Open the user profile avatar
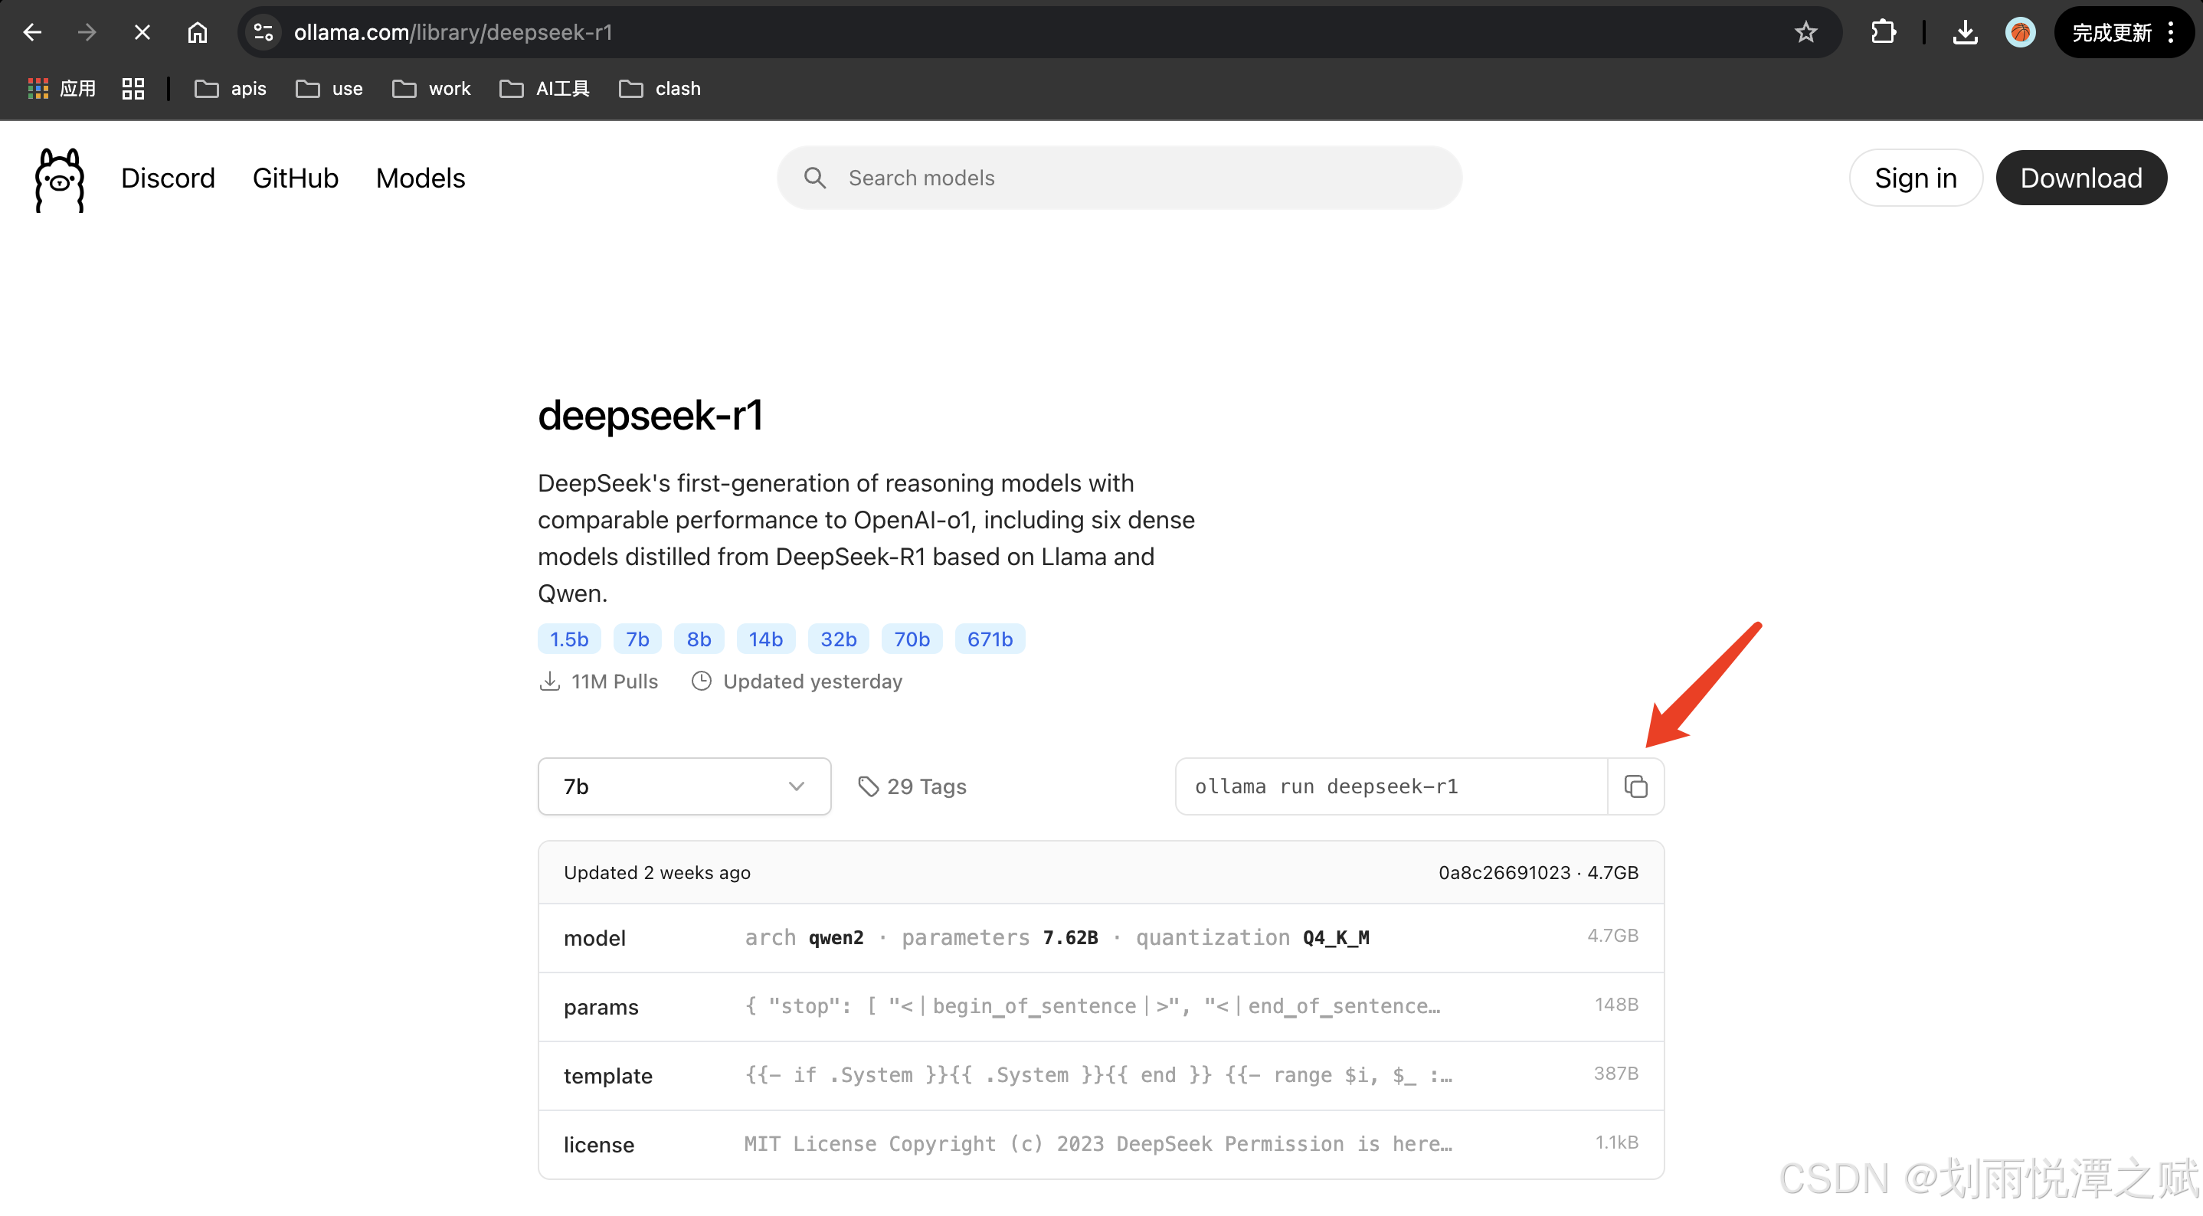 2020,32
